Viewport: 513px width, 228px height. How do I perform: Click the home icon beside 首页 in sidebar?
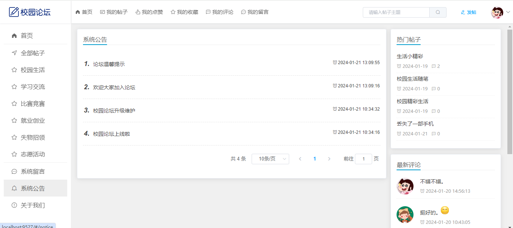(14, 36)
